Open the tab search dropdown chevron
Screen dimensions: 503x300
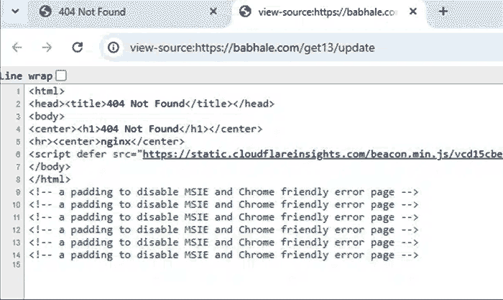point(14,12)
